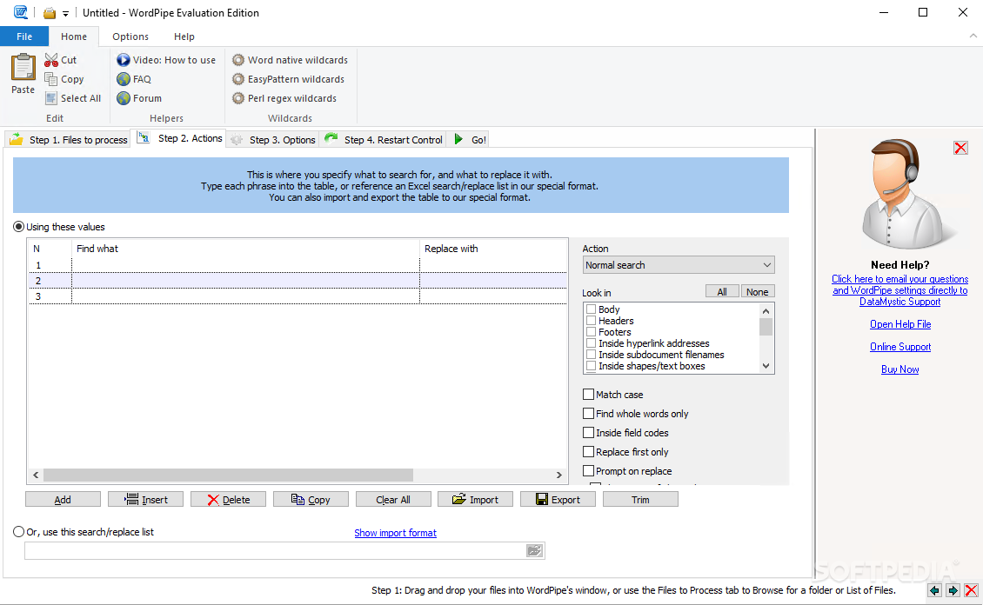Click the Go! tab
The height and width of the screenshot is (605, 983).
(x=469, y=140)
